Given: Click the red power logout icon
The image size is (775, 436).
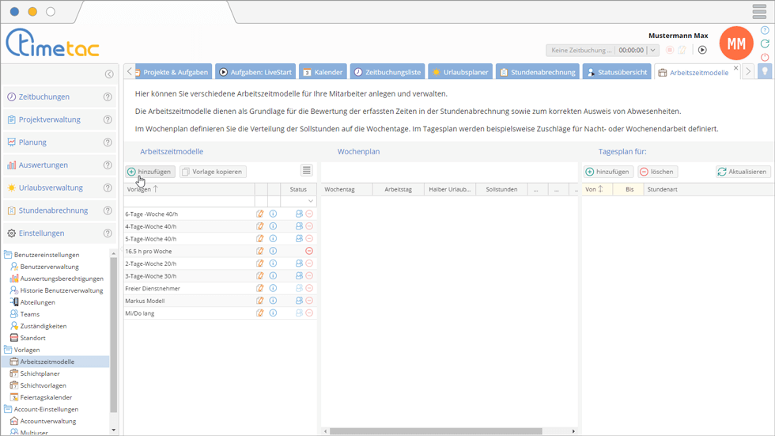Looking at the screenshot, I should click(x=765, y=57).
